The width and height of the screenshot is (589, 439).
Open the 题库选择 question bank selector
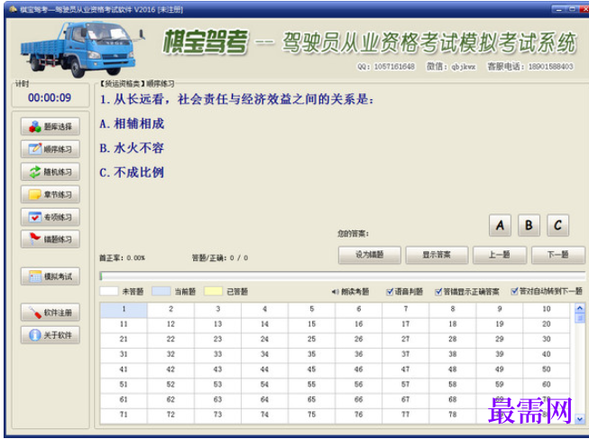click(x=51, y=126)
